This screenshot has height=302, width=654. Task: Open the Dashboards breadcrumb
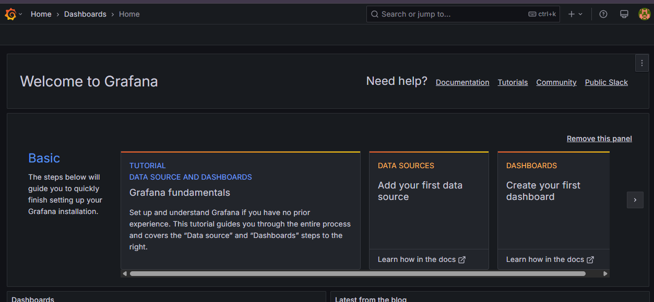pos(85,14)
